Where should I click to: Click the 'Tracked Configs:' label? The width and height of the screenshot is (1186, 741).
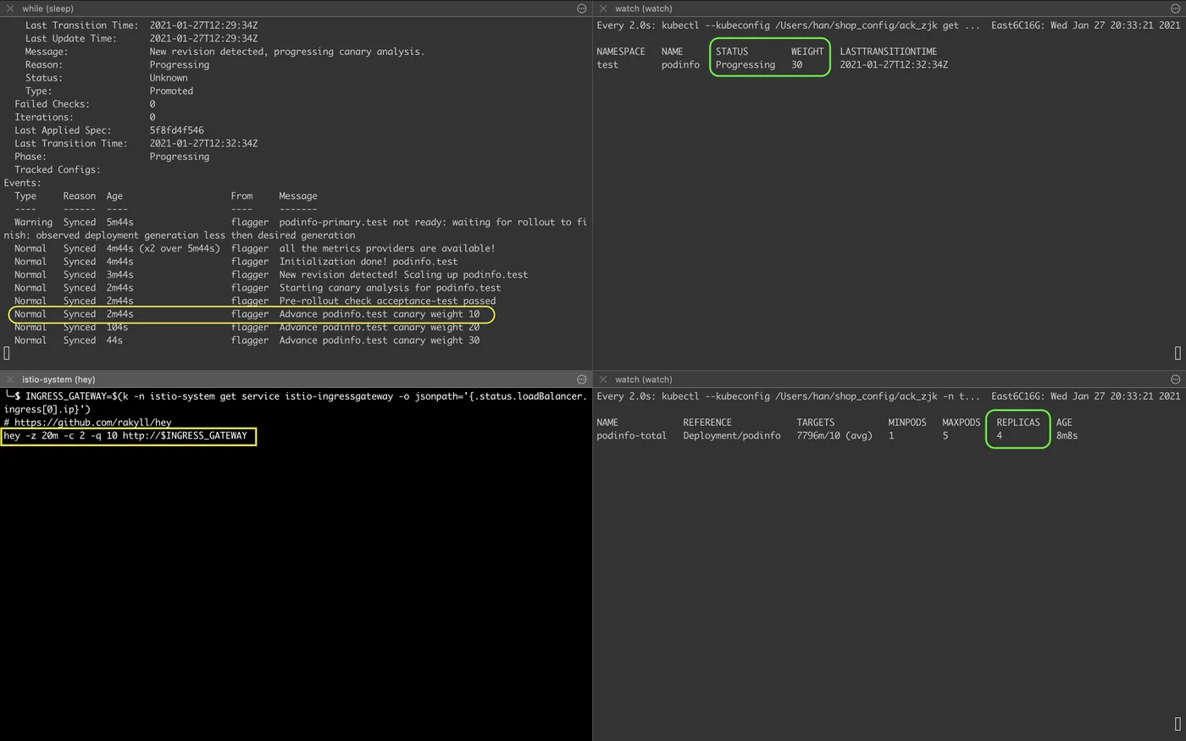tap(58, 170)
